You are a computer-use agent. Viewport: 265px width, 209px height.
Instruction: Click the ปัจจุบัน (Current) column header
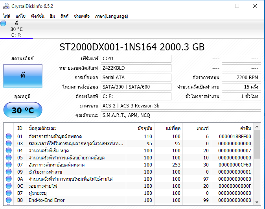coord(140,128)
